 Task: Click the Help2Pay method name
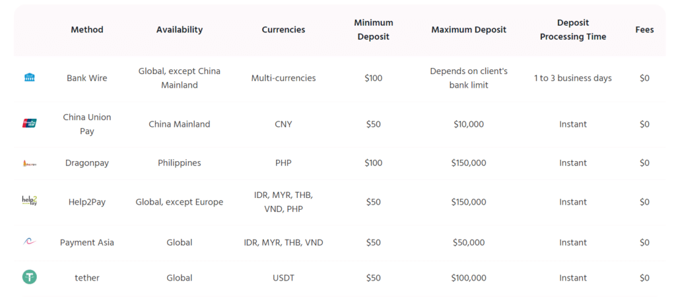(x=87, y=202)
